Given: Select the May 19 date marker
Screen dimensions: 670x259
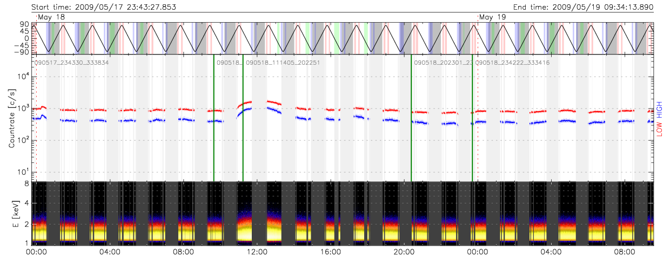Looking at the screenshot, I should (x=493, y=17).
